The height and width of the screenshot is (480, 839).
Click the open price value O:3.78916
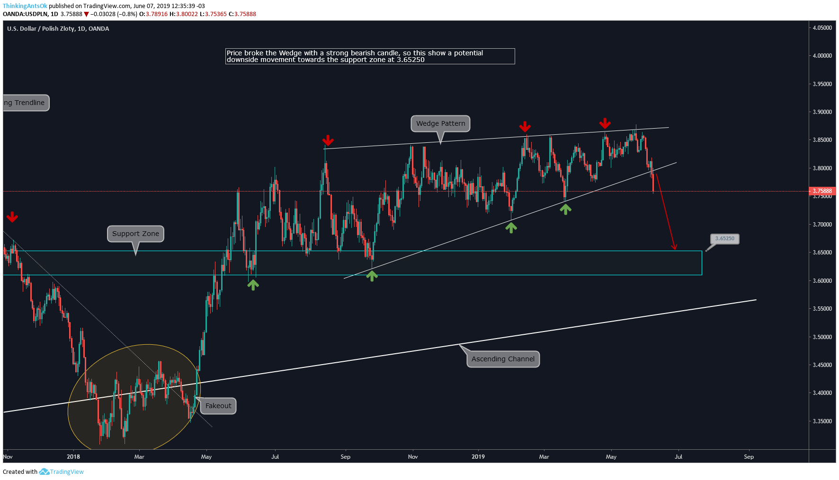(x=153, y=14)
